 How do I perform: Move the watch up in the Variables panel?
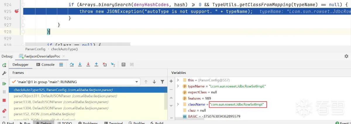click(x=171, y=97)
